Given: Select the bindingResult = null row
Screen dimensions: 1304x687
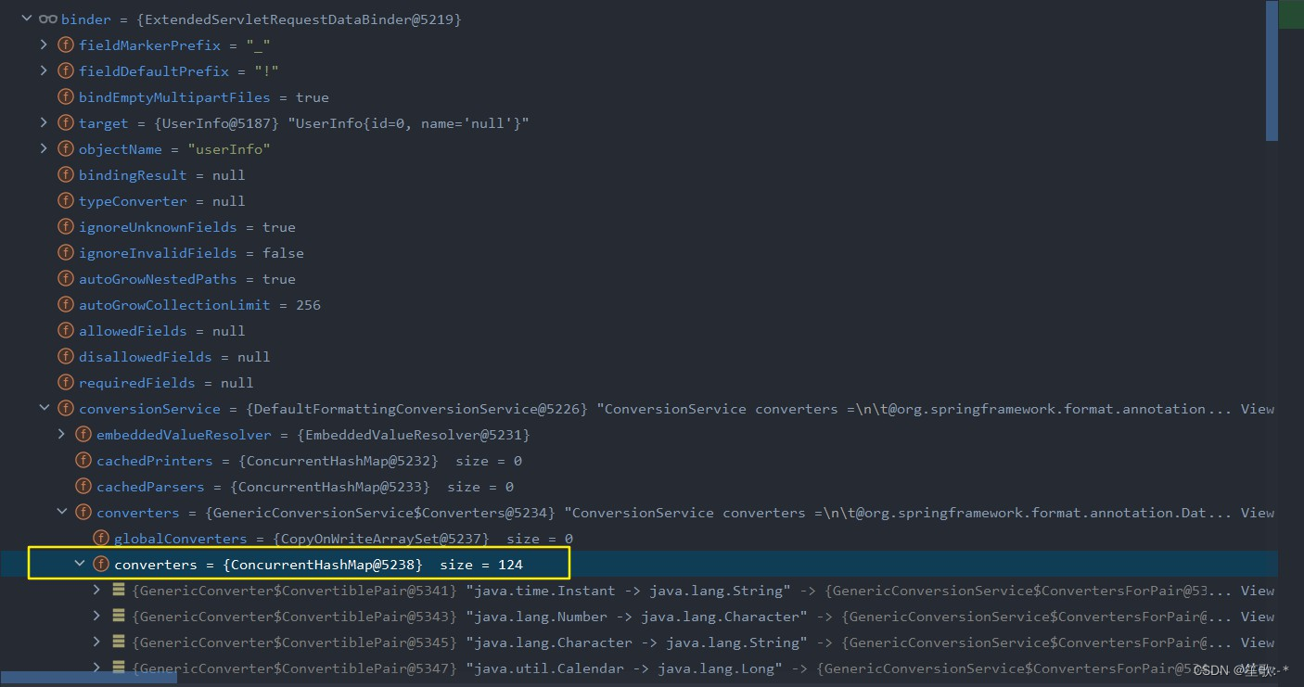Looking at the screenshot, I should pyautogui.click(x=639, y=174).
